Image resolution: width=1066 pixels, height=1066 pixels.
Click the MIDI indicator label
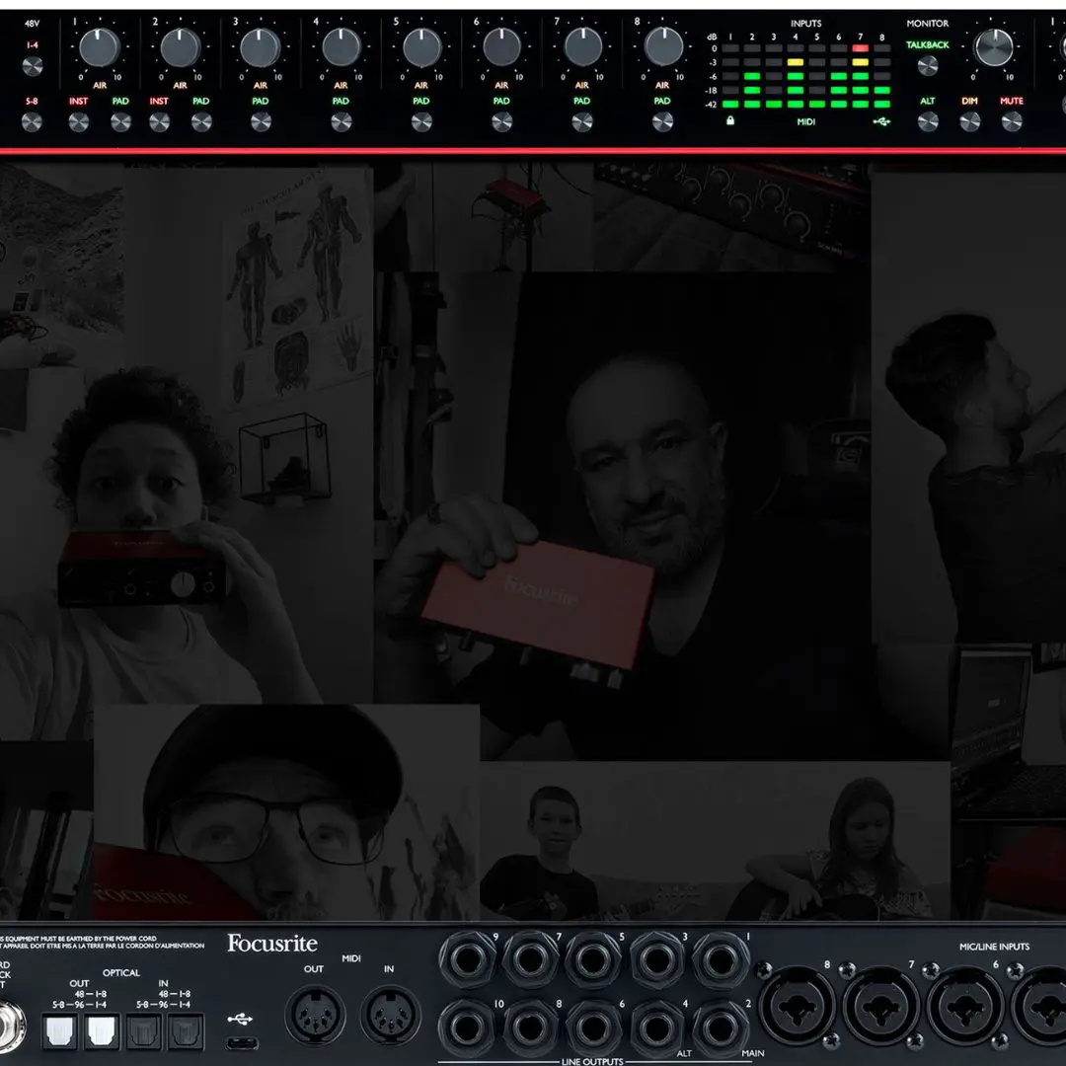point(805,121)
